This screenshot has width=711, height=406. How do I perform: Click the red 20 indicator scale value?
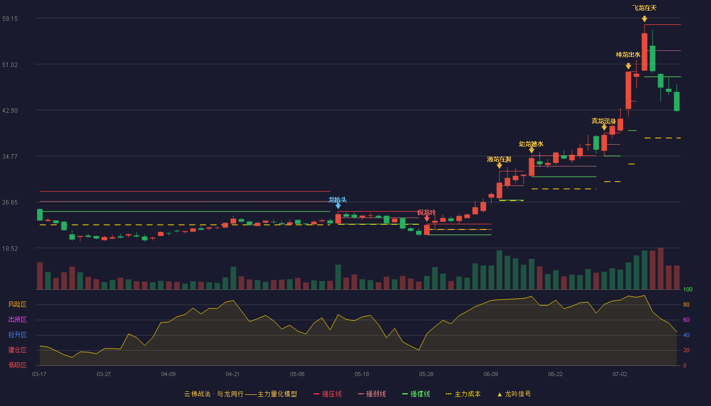(x=686, y=350)
